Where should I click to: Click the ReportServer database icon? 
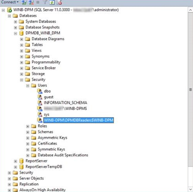point(21,161)
